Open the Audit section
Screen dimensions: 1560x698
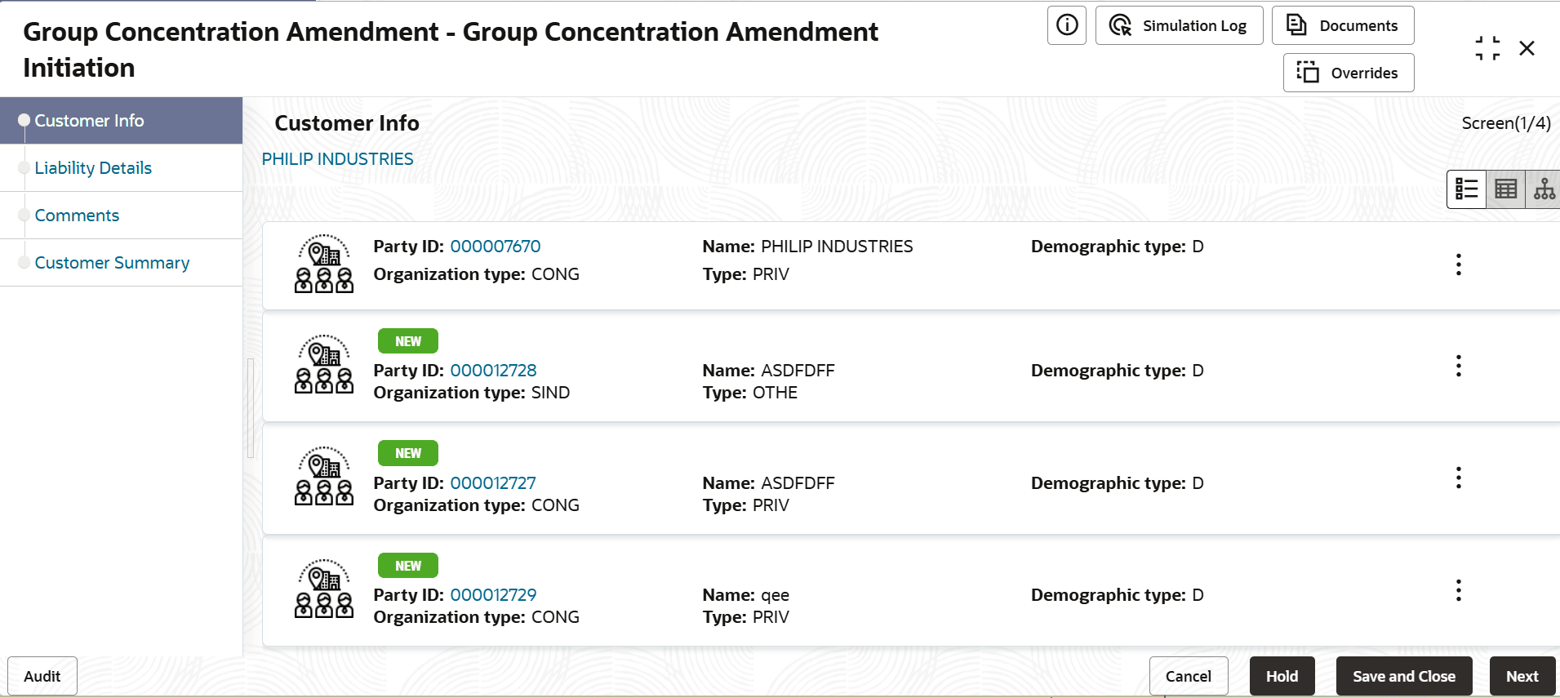[x=42, y=676]
